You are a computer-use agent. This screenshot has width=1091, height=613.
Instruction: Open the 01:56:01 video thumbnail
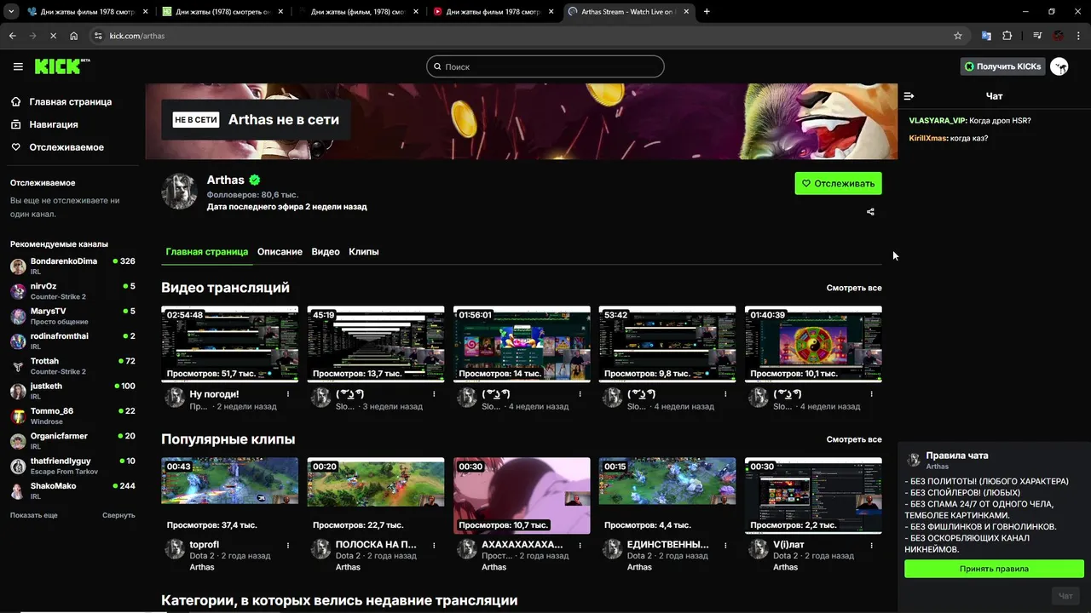coord(522,344)
